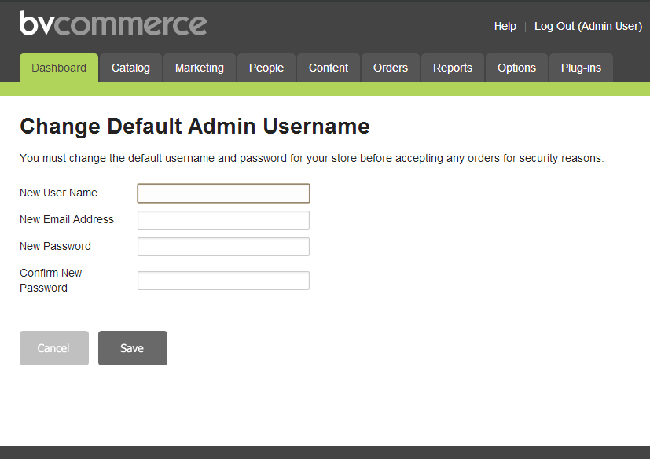The height and width of the screenshot is (459, 650).
Task: Open the Dashboard tab
Action: click(59, 68)
